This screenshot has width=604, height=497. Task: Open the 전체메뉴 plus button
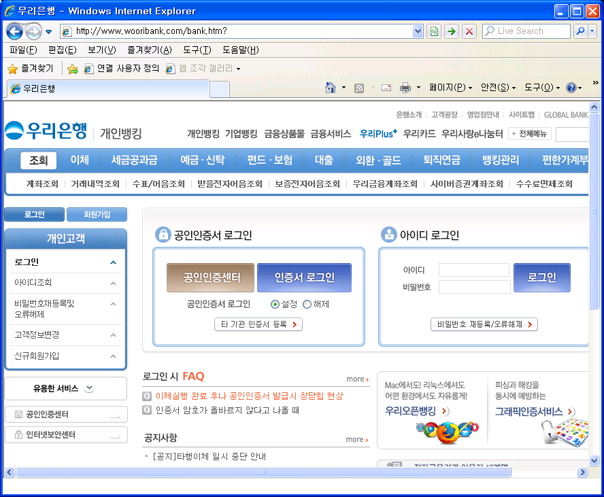pos(530,133)
